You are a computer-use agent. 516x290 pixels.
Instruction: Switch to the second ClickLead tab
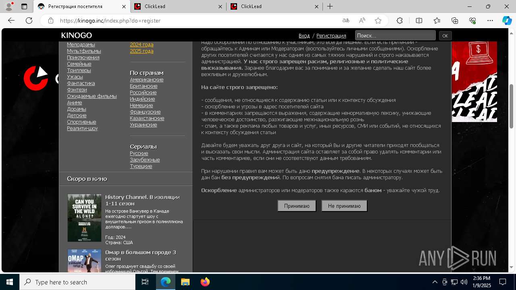[x=275, y=6]
